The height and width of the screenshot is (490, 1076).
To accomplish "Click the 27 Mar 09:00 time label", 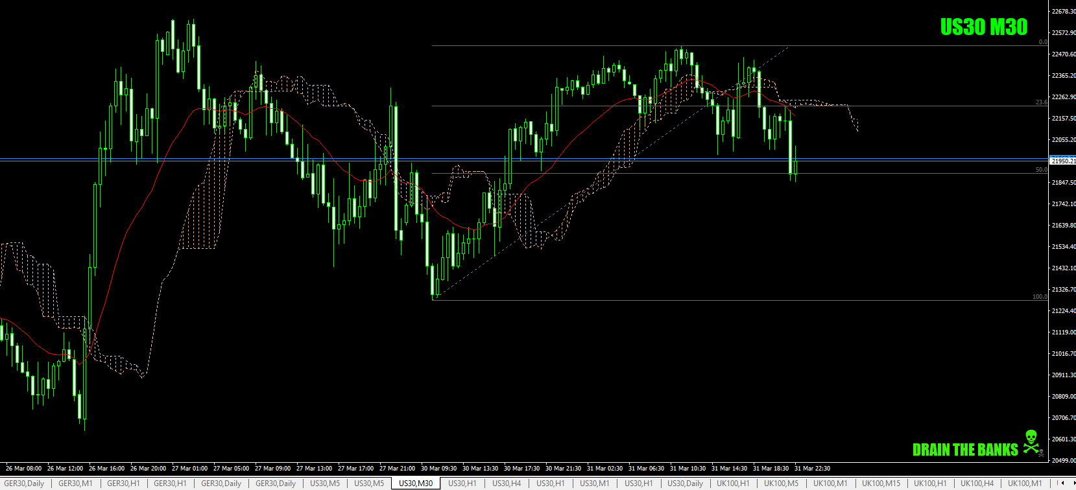I will (272, 469).
